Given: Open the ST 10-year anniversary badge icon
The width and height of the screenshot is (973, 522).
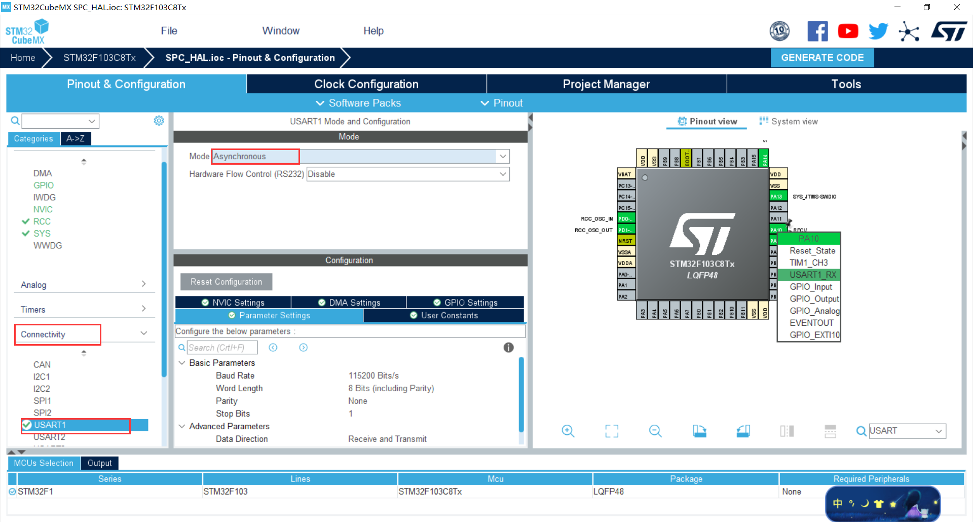Looking at the screenshot, I should click(779, 31).
